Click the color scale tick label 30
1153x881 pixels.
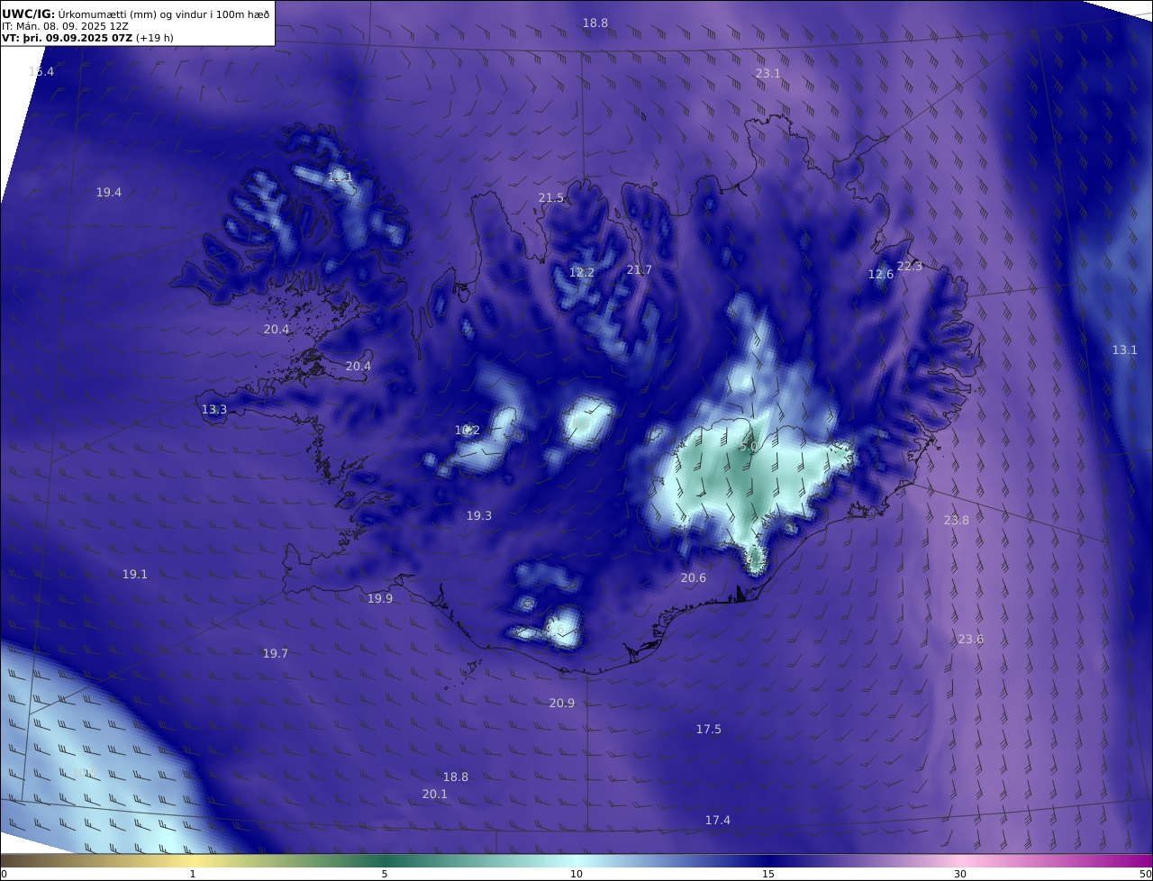click(960, 874)
